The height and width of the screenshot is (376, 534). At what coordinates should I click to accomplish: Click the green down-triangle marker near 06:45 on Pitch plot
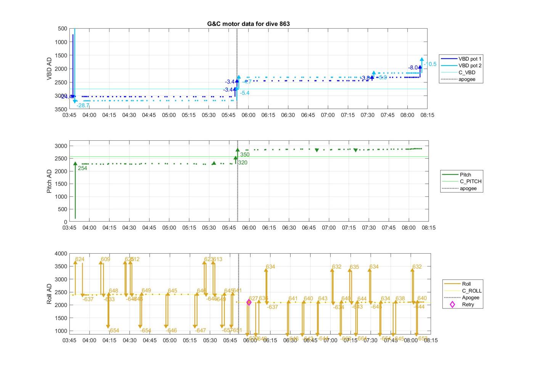tap(317, 150)
